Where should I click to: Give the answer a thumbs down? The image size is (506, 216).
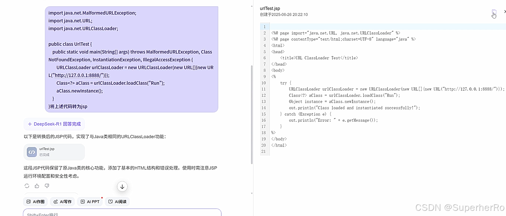coord(47,186)
